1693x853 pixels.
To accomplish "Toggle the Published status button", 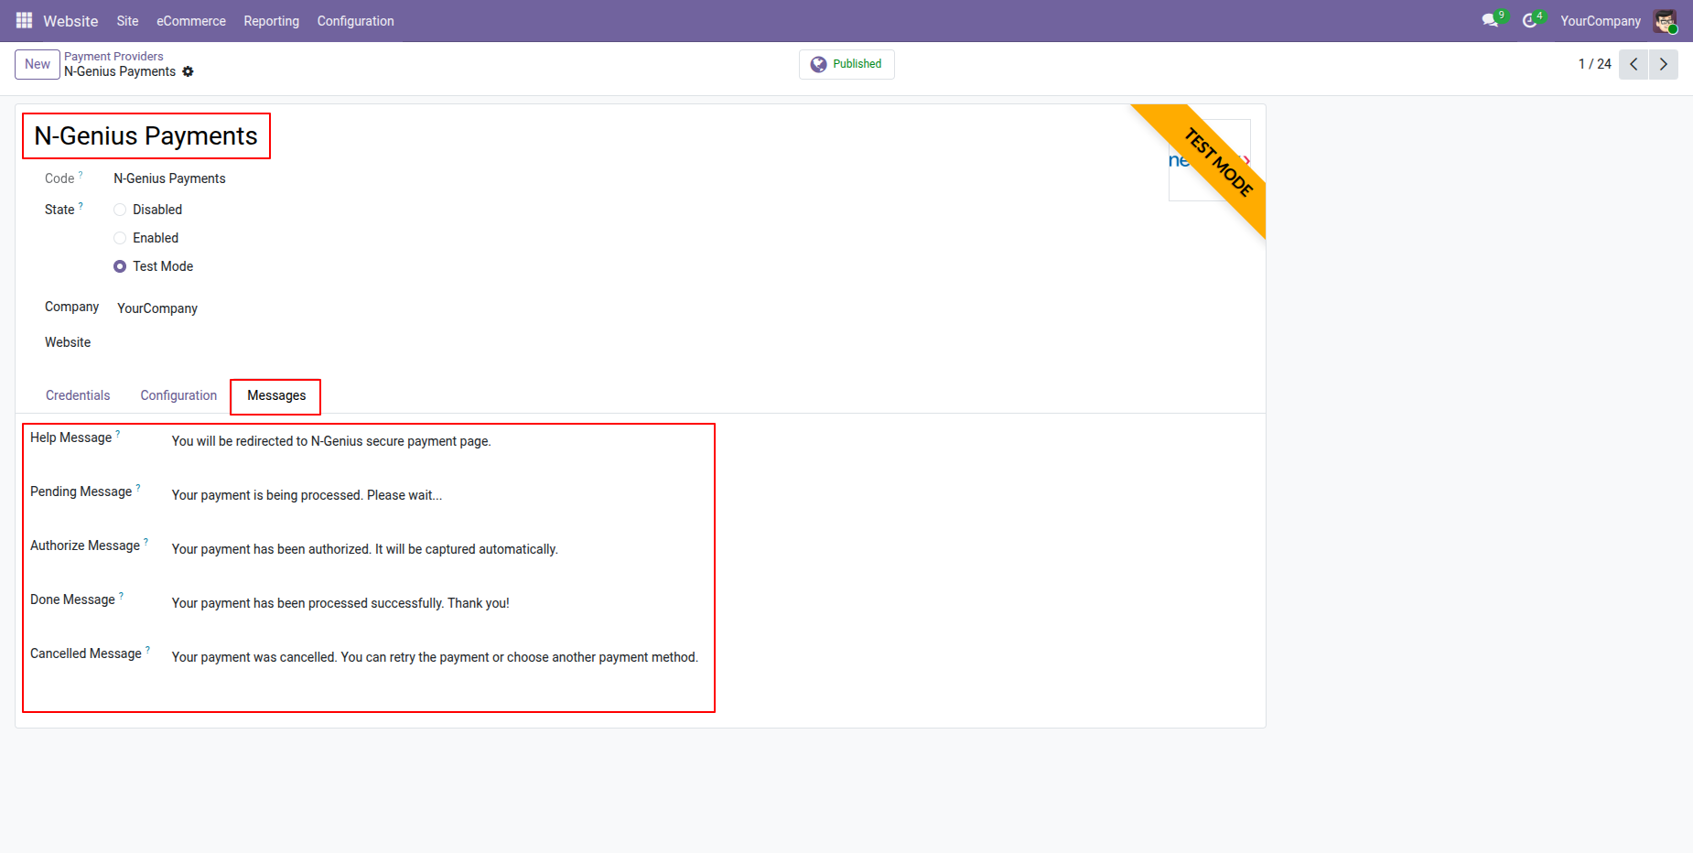I will pos(846,64).
